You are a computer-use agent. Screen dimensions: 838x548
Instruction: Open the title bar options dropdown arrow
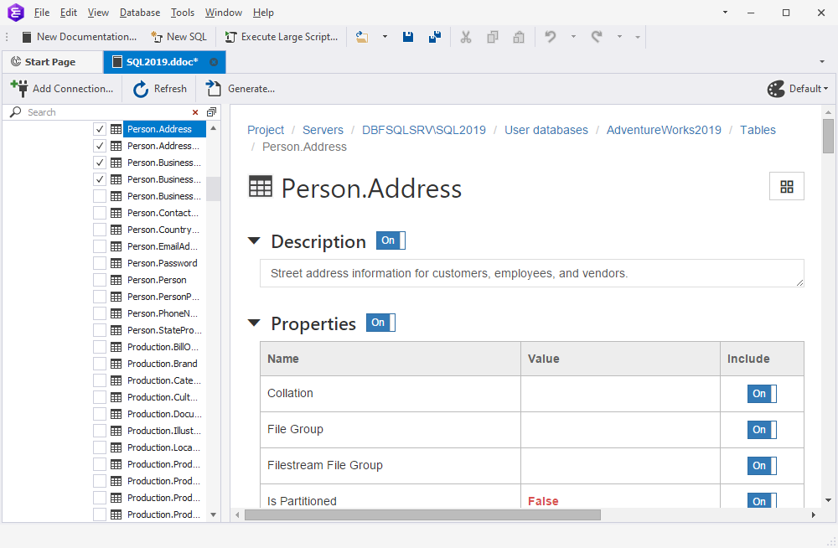pos(725,13)
